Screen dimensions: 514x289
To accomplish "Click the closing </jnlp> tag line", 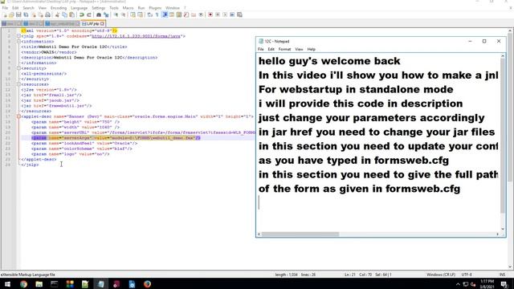I will [30, 165].
